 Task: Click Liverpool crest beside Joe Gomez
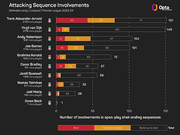[49, 48]
